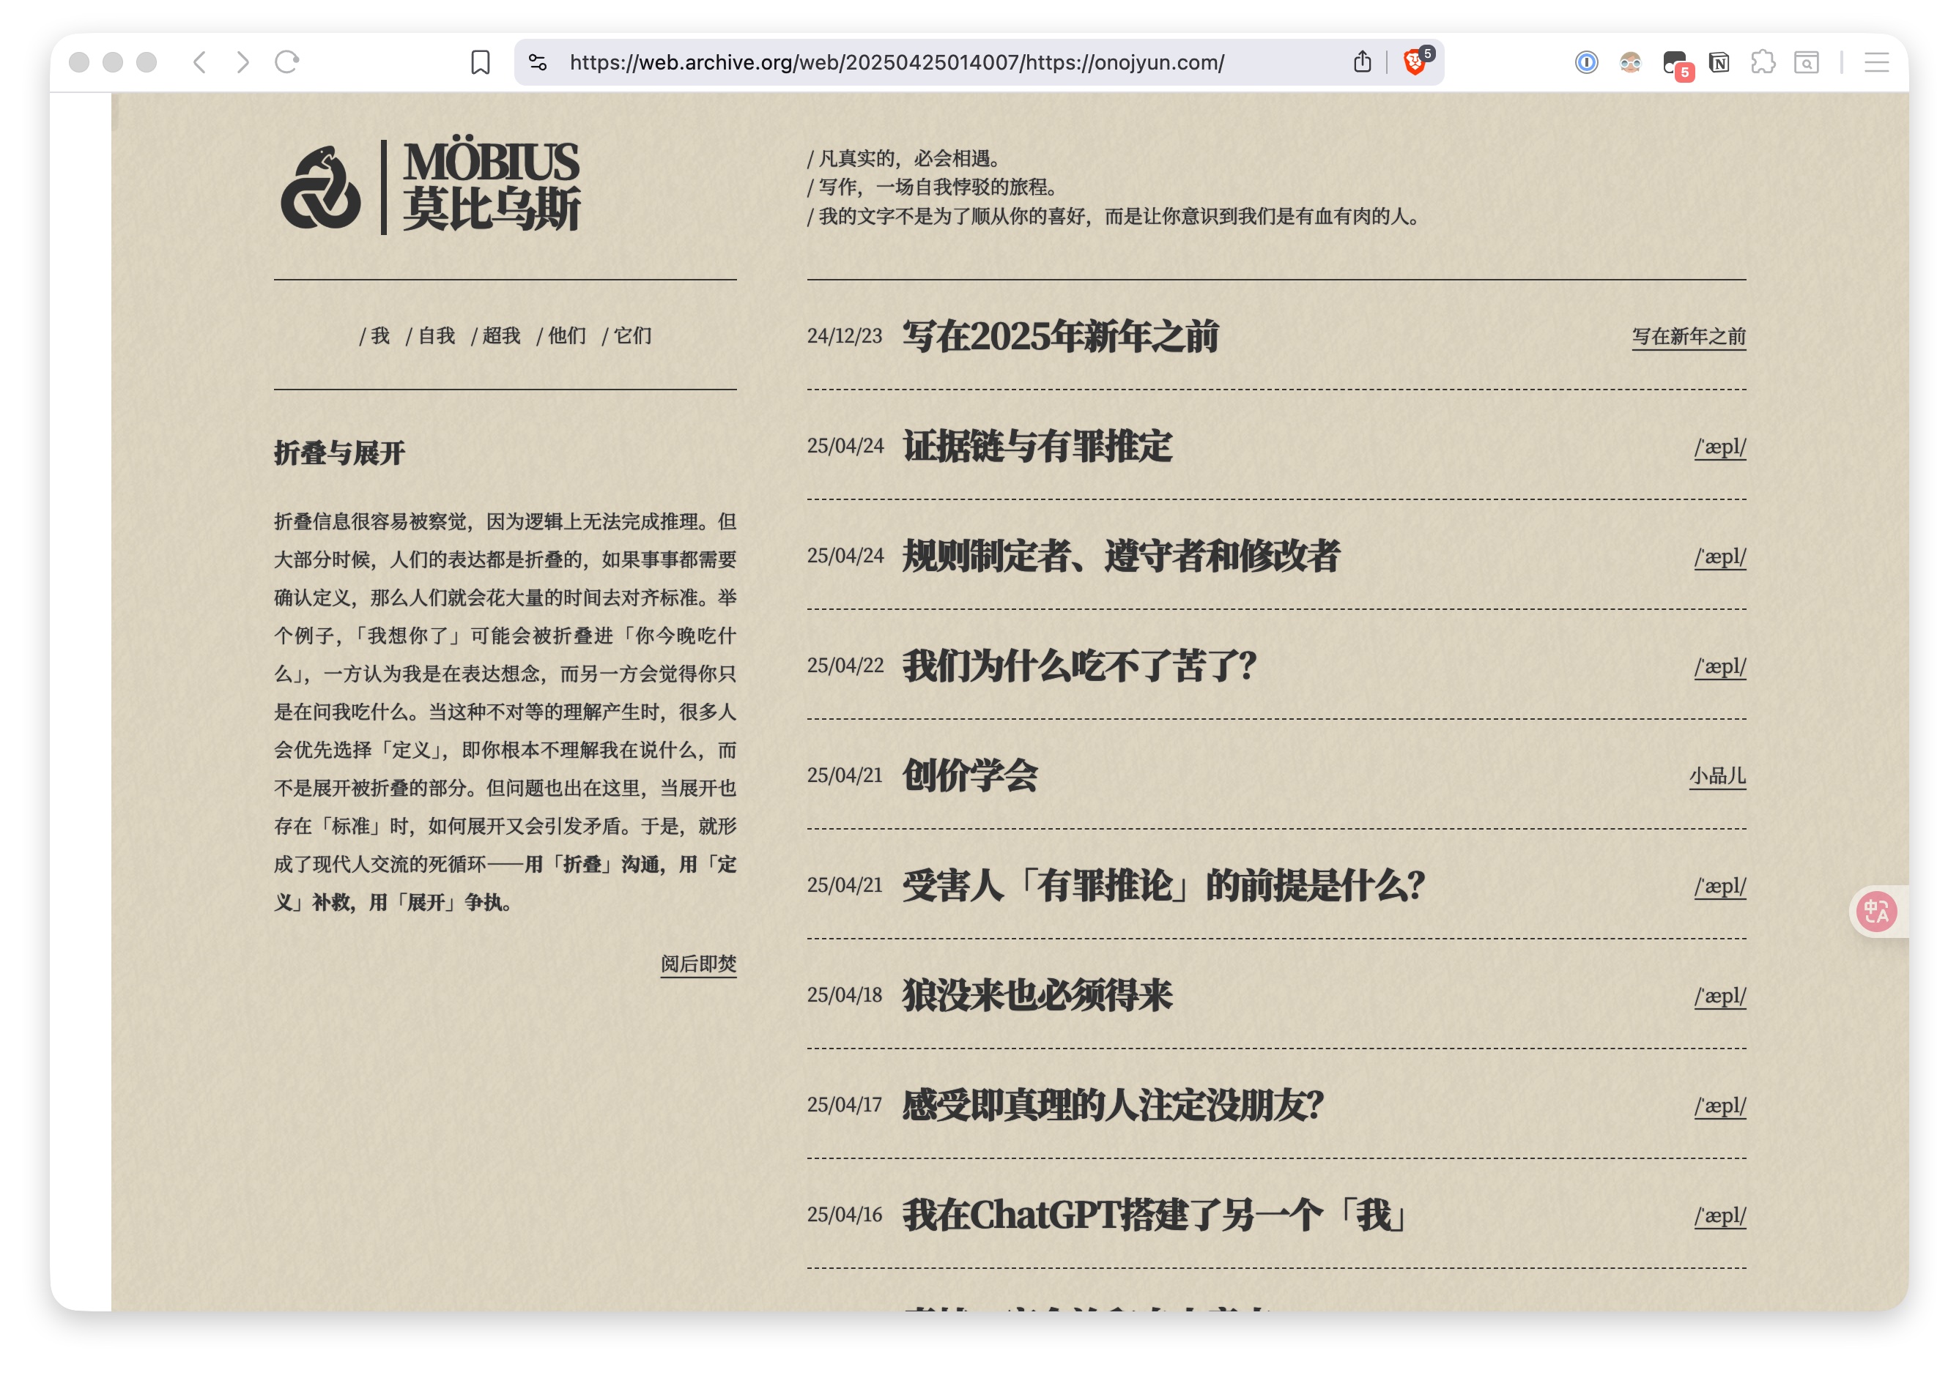Open the extensions puzzle icon
Image resolution: width=1959 pixels, height=1378 pixels.
pyautogui.click(x=1763, y=62)
